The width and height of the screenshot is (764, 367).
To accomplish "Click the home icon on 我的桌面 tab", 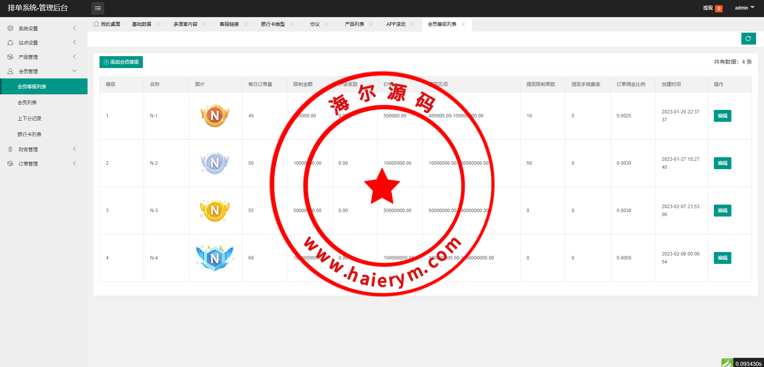I will click(x=96, y=24).
